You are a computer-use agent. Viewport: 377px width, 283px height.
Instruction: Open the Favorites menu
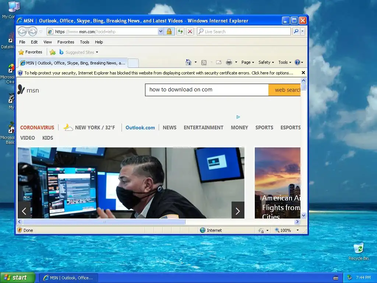click(x=66, y=42)
